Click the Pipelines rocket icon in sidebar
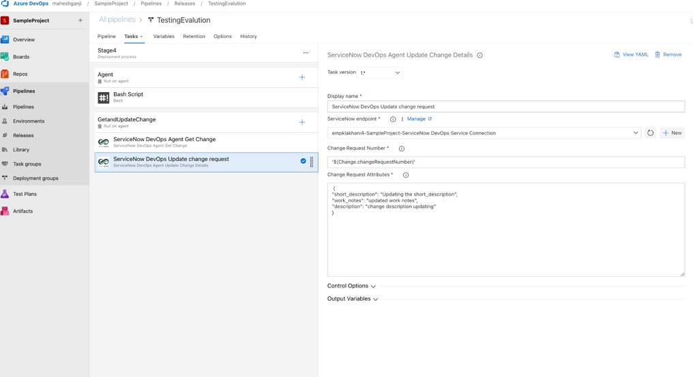The height and width of the screenshot is (377, 693). 5,91
